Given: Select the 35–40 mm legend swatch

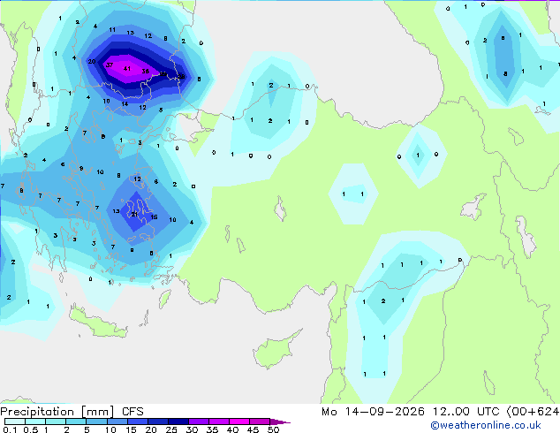Looking at the screenshot, I should 219,422.
